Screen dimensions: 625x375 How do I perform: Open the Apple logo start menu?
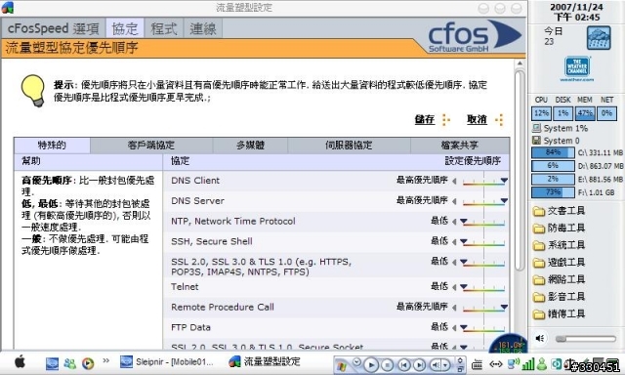[x=20, y=362]
